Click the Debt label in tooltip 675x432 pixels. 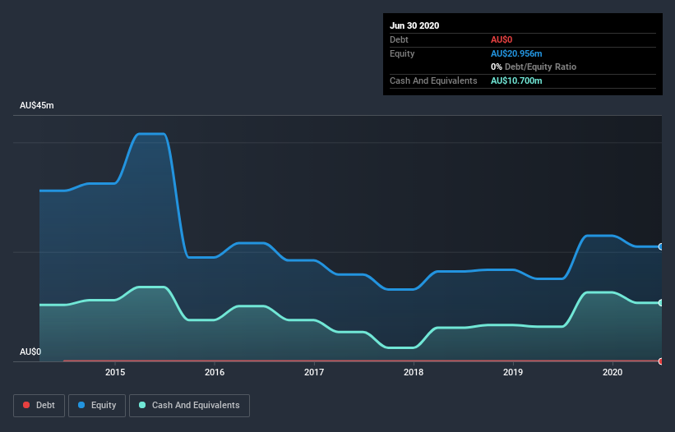[x=399, y=39]
